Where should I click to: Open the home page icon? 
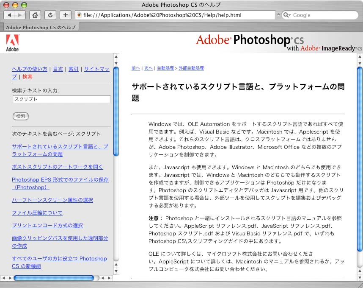[x=35, y=15]
